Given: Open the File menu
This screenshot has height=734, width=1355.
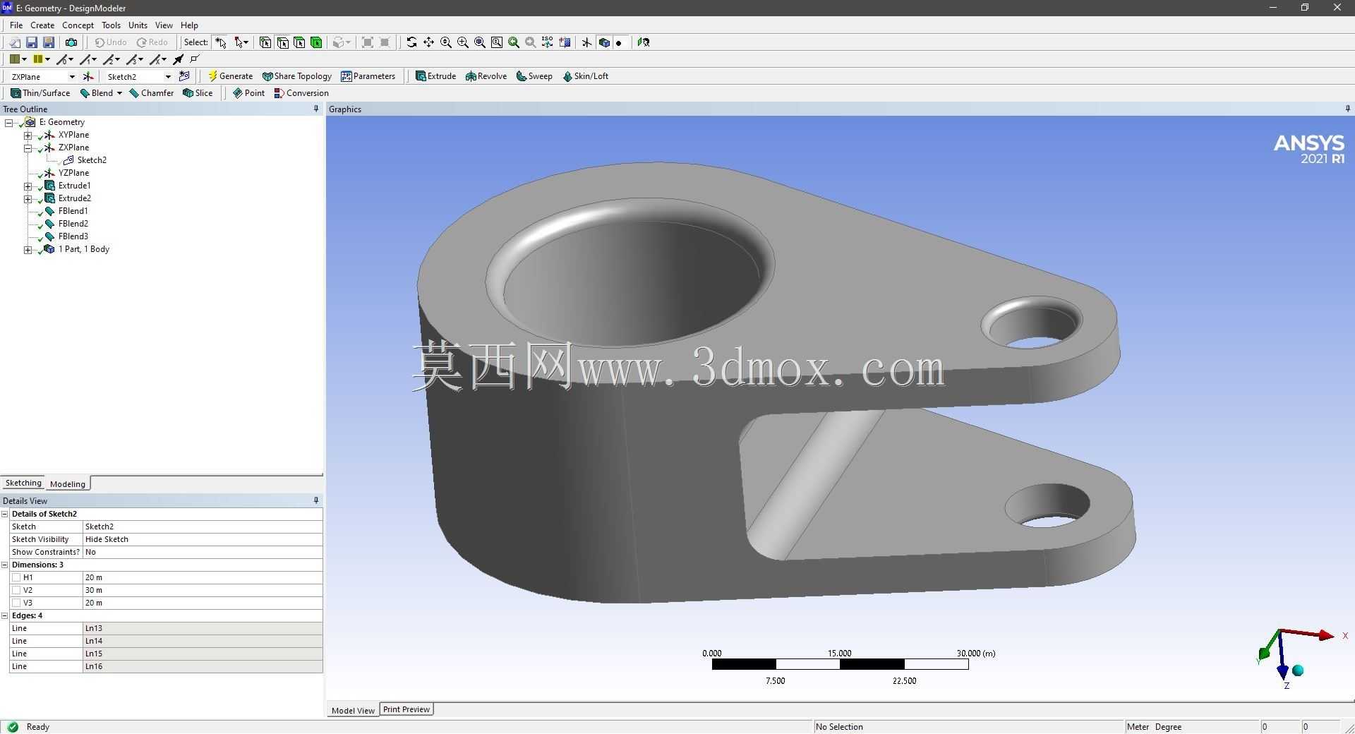Looking at the screenshot, I should tap(16, 25).
